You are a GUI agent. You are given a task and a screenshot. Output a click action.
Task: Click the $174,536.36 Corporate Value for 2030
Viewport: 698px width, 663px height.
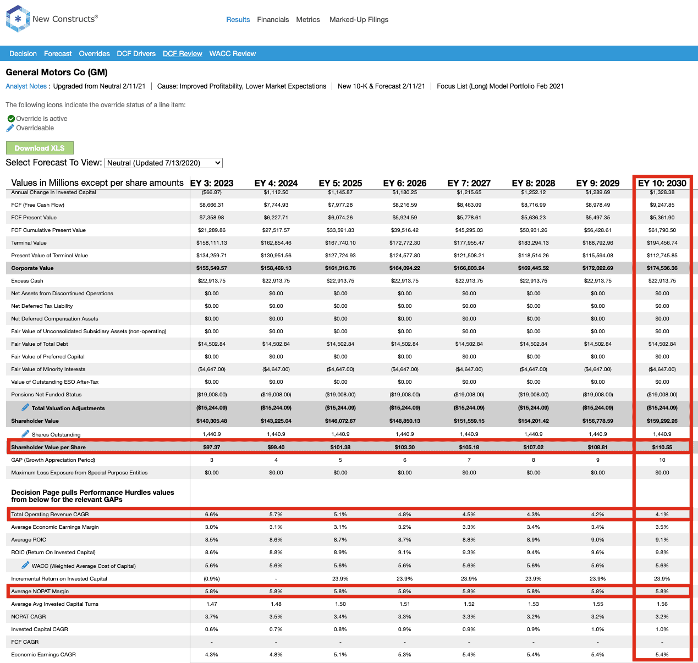(x=662, y=268)
